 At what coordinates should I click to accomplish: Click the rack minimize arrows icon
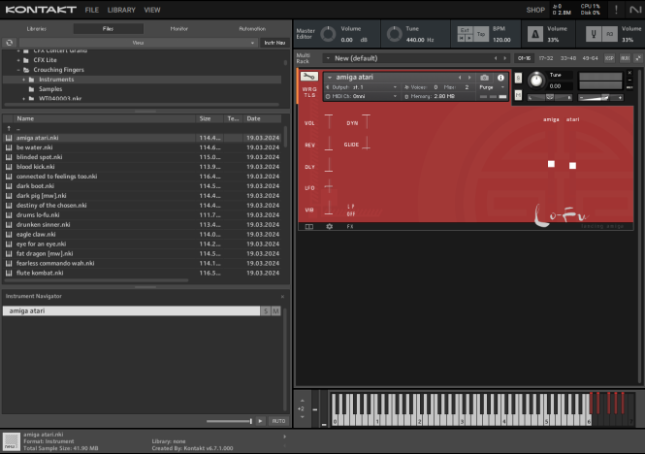point(638,58)
